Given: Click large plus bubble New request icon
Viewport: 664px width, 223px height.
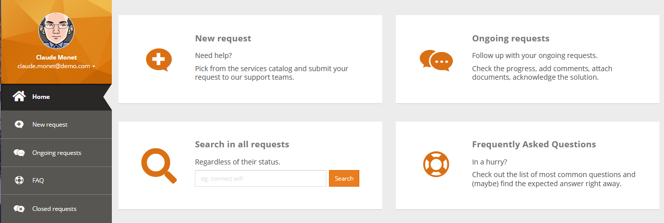Looking at the screenshot, I should [158, 60].
